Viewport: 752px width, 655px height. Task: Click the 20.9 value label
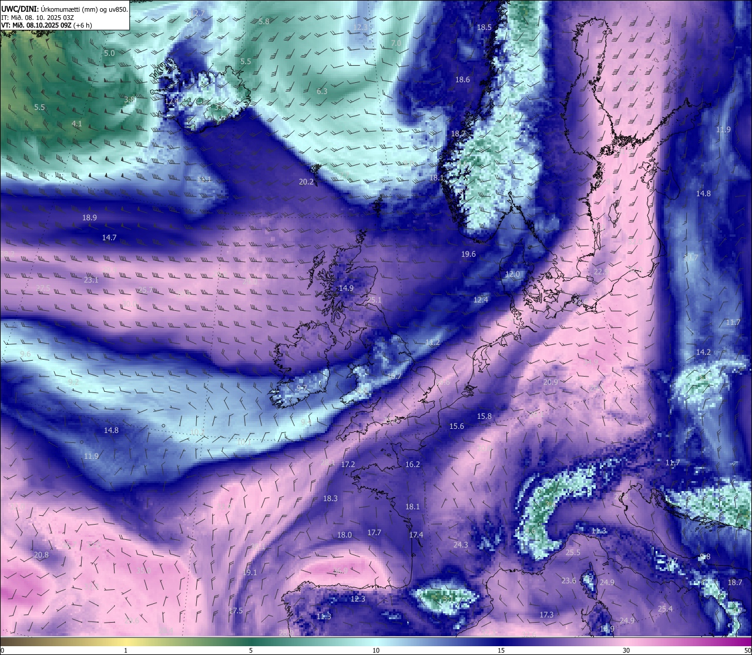coord(550,382)
